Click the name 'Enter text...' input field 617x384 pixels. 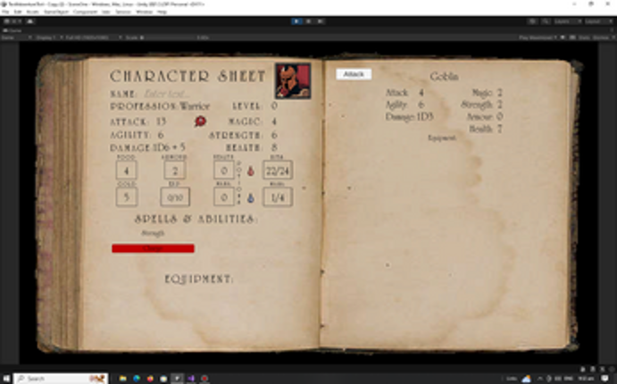(167, 94)
